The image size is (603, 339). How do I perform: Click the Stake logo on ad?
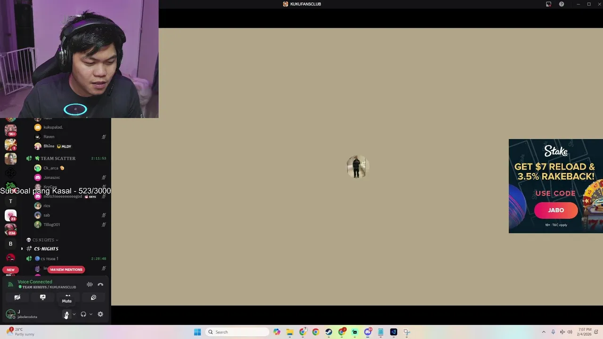coord(556,151)
